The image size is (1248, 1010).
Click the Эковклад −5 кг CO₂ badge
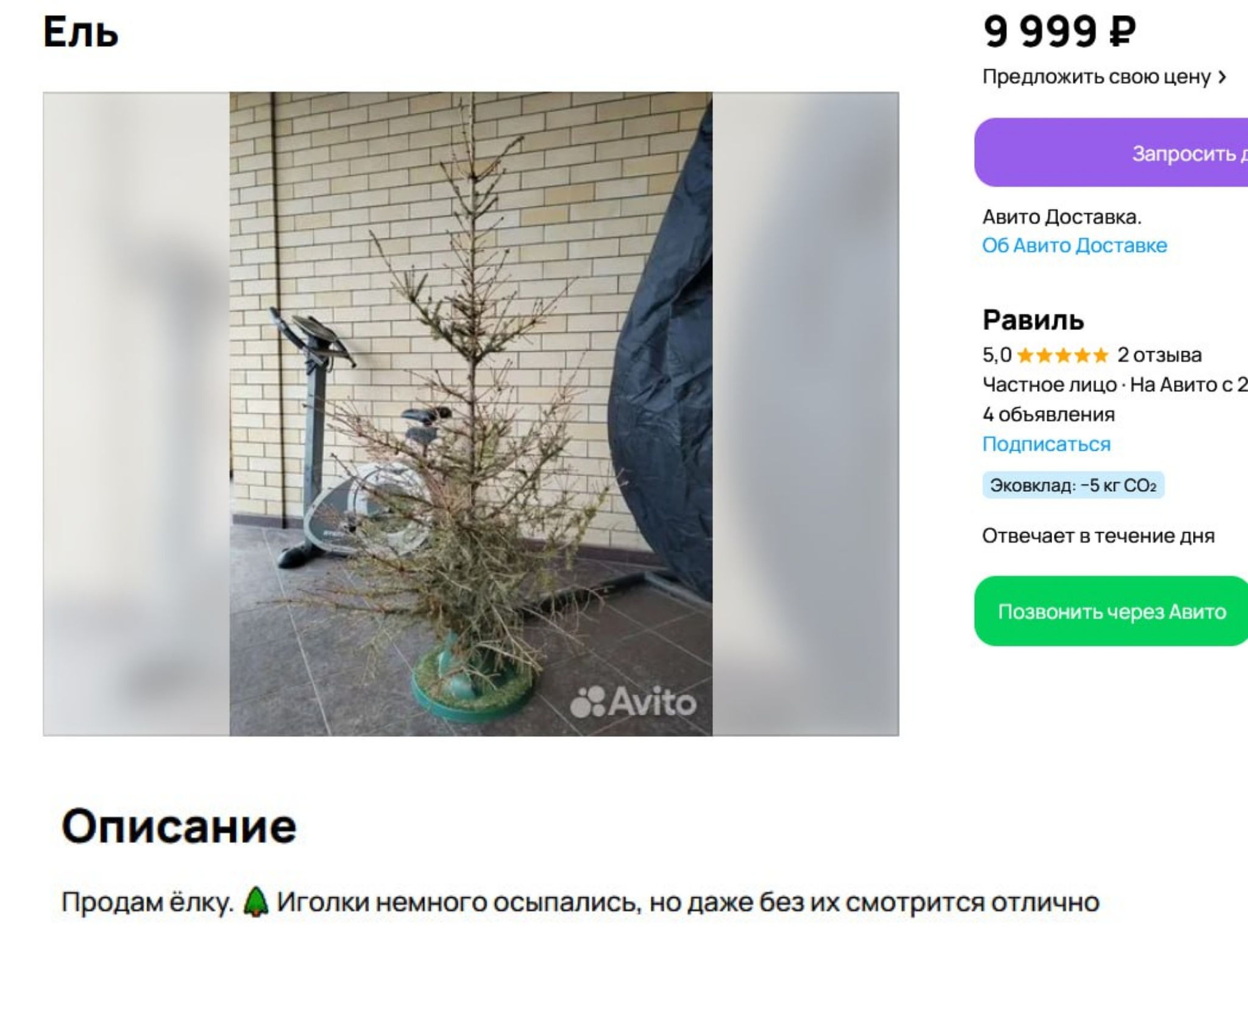pos(1073,485)
